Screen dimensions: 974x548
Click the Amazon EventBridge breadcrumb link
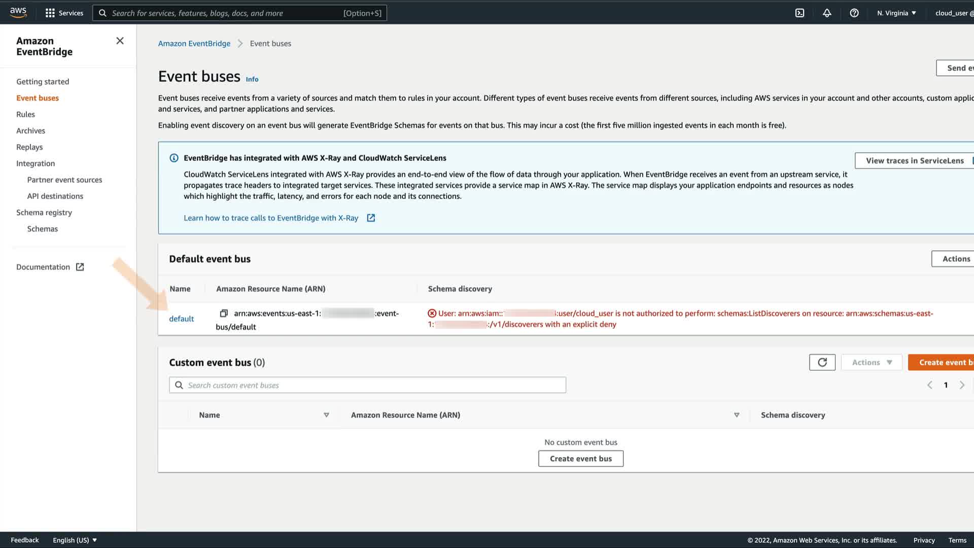[x=194, y=44]
